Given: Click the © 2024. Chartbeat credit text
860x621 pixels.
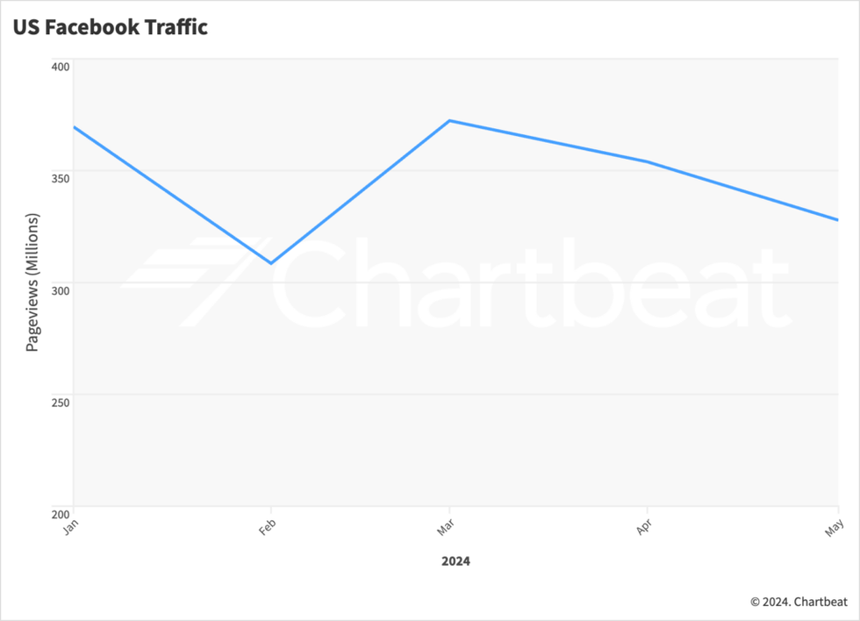Looking at the screenshot, I should 798,602.
